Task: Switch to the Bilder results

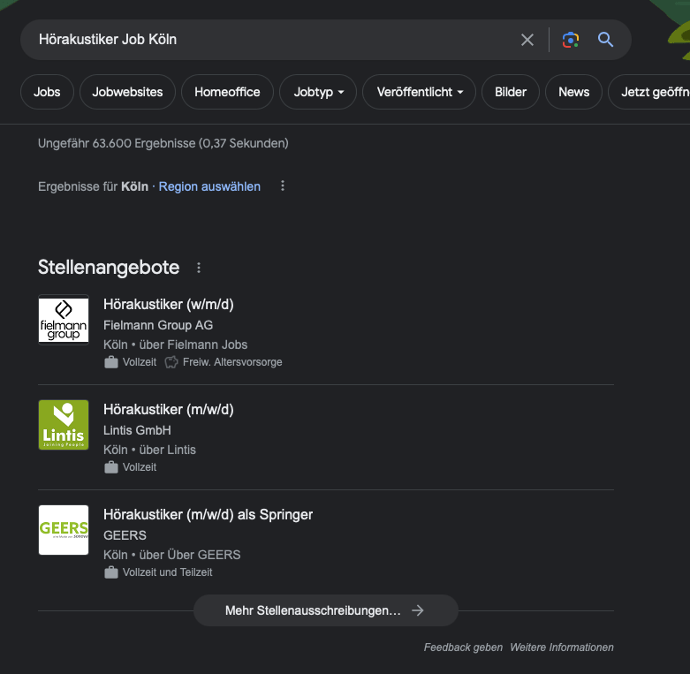Action: (511, 92)
